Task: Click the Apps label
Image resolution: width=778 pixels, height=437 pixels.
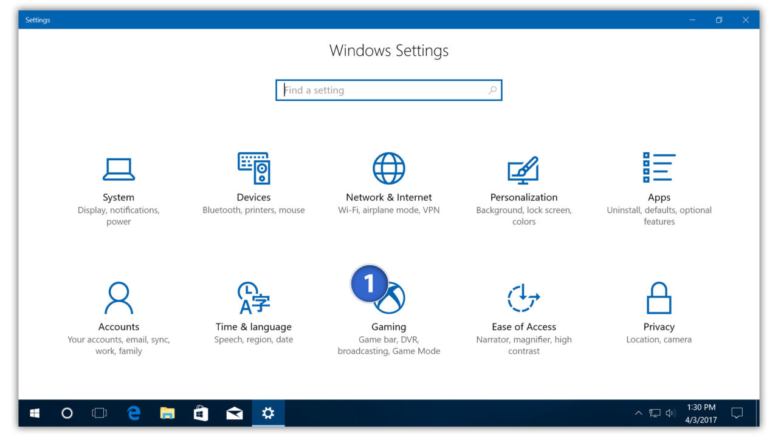Action: (659, 198)
